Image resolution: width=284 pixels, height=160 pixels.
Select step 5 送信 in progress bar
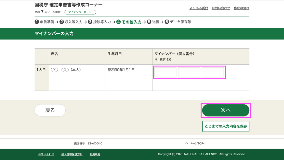click(x=153, y=22)
